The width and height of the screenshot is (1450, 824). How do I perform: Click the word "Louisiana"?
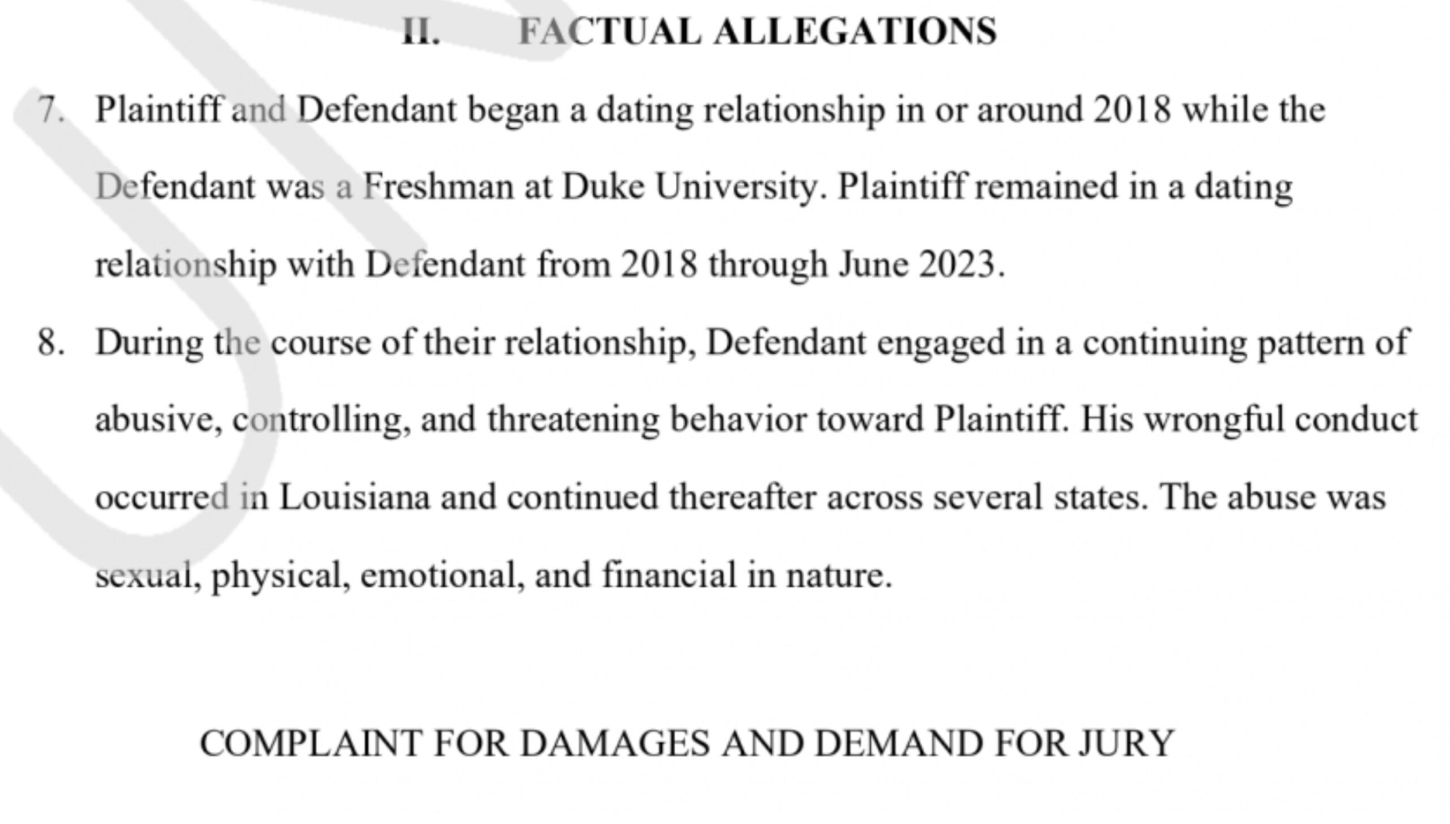click(x=355, y=498)
